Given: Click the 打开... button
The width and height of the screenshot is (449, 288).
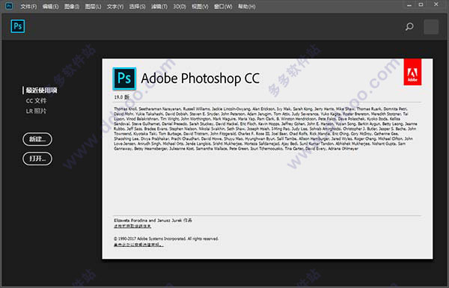Looking at the screenshot, I should [37, 159].
